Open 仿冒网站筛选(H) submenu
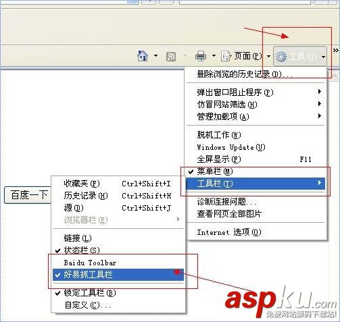340x322 pixels. [x=256, y=104]
